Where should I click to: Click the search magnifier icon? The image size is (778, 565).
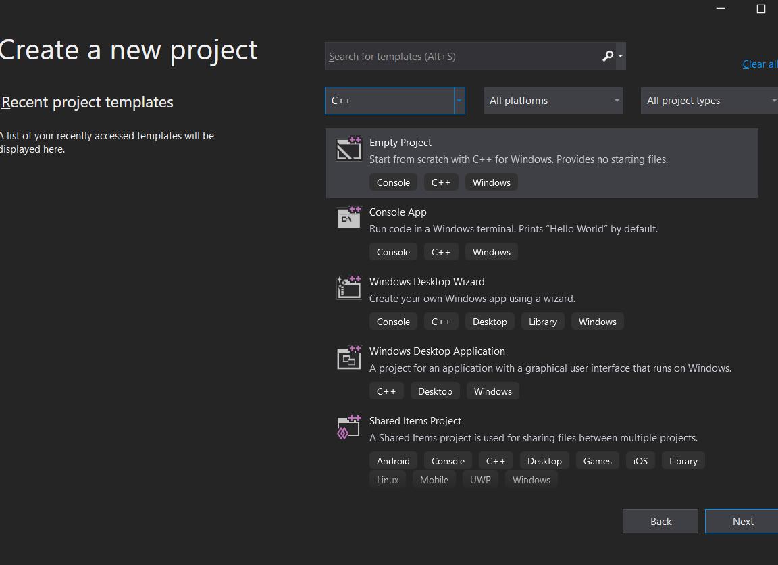(x=606, y=56)
